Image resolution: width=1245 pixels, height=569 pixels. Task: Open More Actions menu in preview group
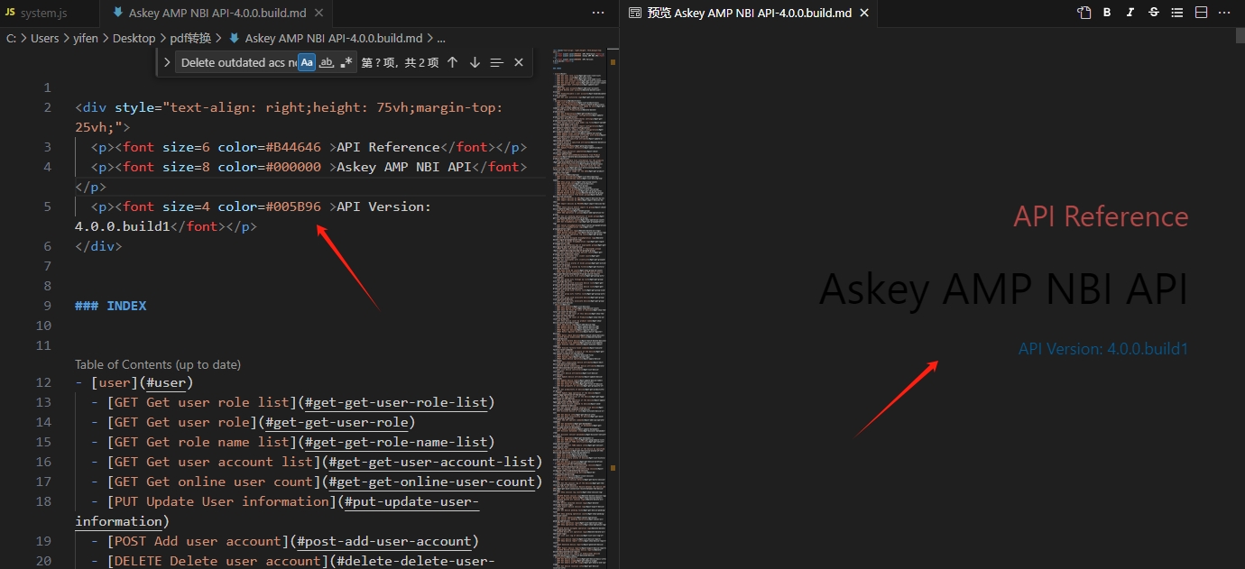coord(1224,13)
